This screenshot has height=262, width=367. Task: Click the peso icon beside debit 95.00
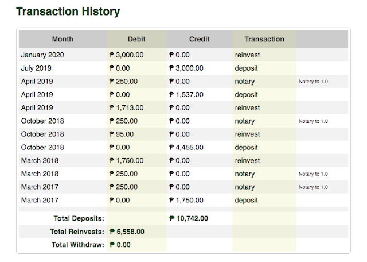coord(112,134)
